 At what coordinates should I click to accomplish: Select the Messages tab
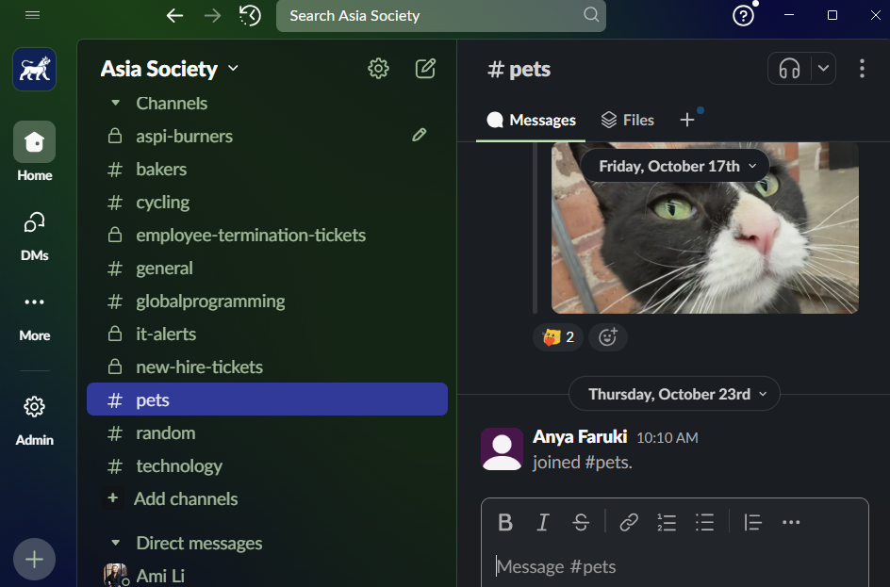coord(531,120)
